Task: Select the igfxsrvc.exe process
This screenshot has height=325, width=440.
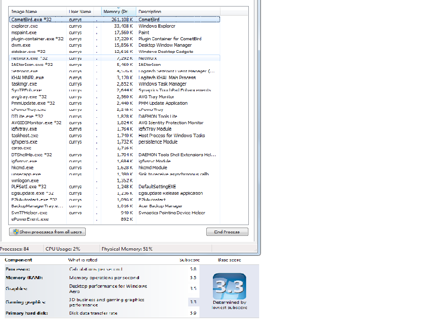Action: 115,161
